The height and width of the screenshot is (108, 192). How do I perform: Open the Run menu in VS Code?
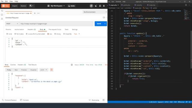pos(113,1)
